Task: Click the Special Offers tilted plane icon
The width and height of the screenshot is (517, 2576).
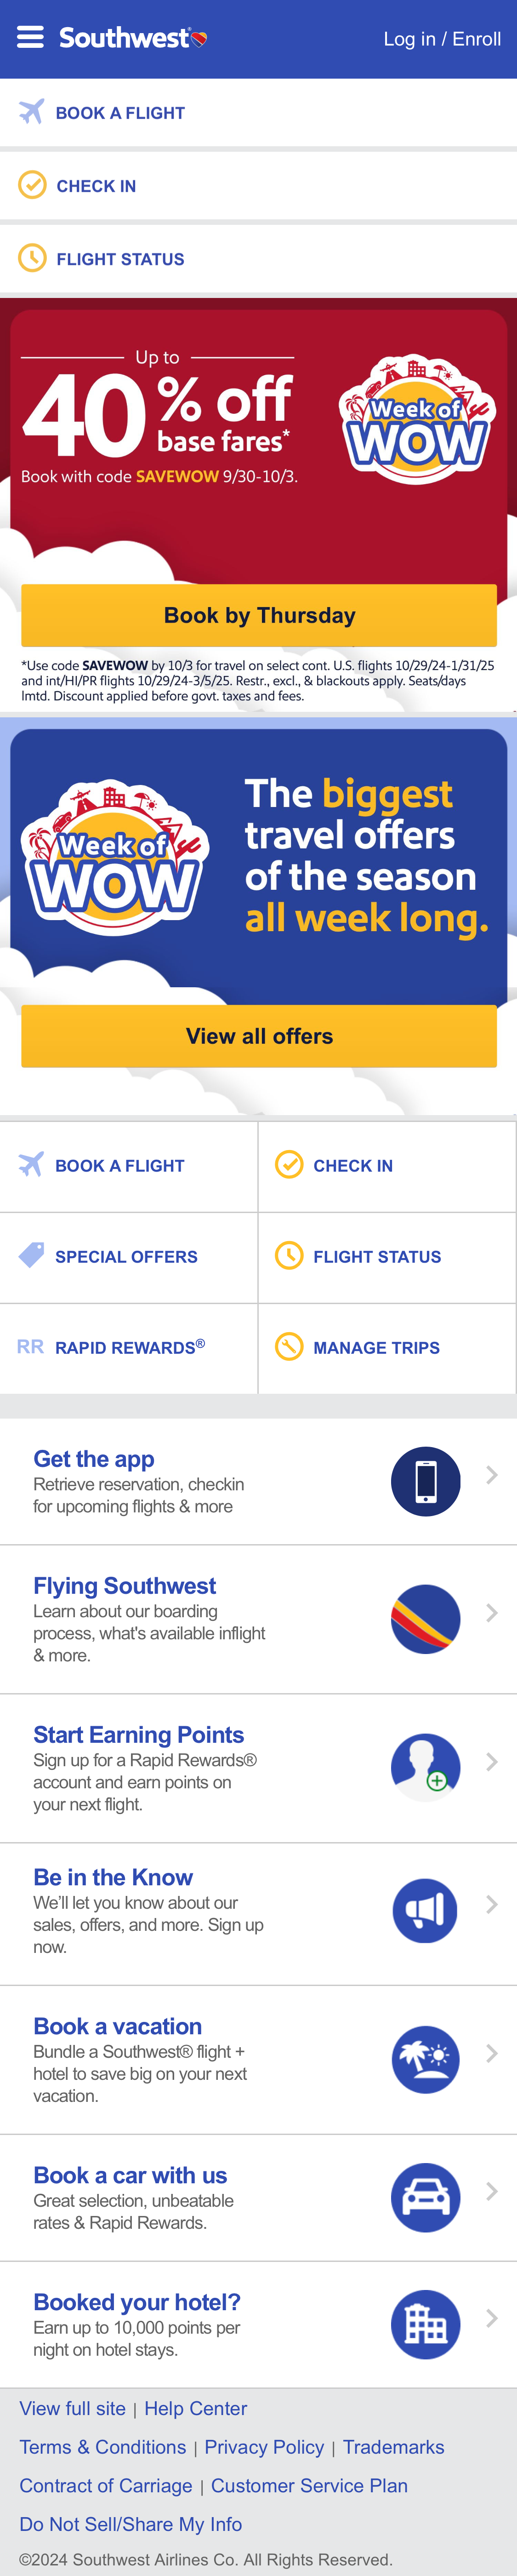Action: click(x=30, y=1257)
